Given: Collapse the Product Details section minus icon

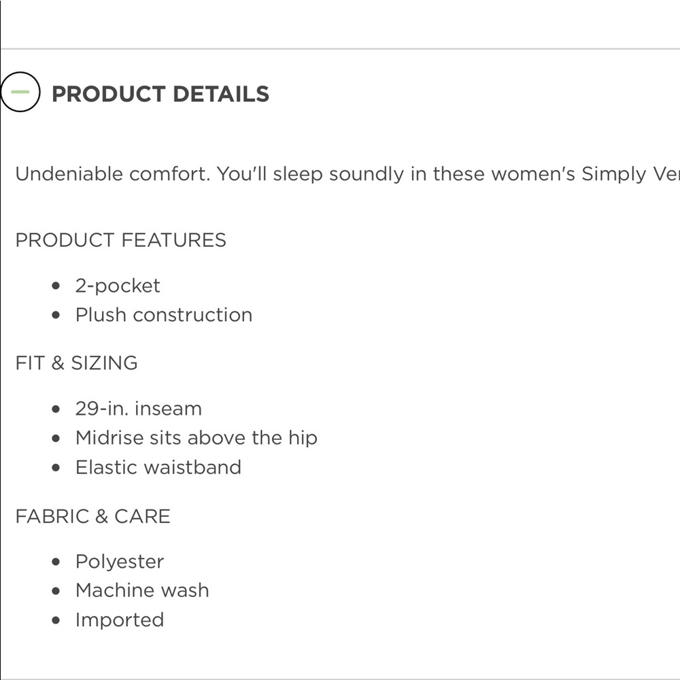Looking at the screenshot, I should (x=20, y=92).
